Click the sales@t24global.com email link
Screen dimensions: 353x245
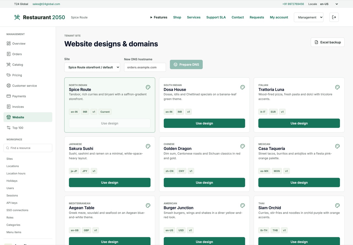click(x=46, y=4)
